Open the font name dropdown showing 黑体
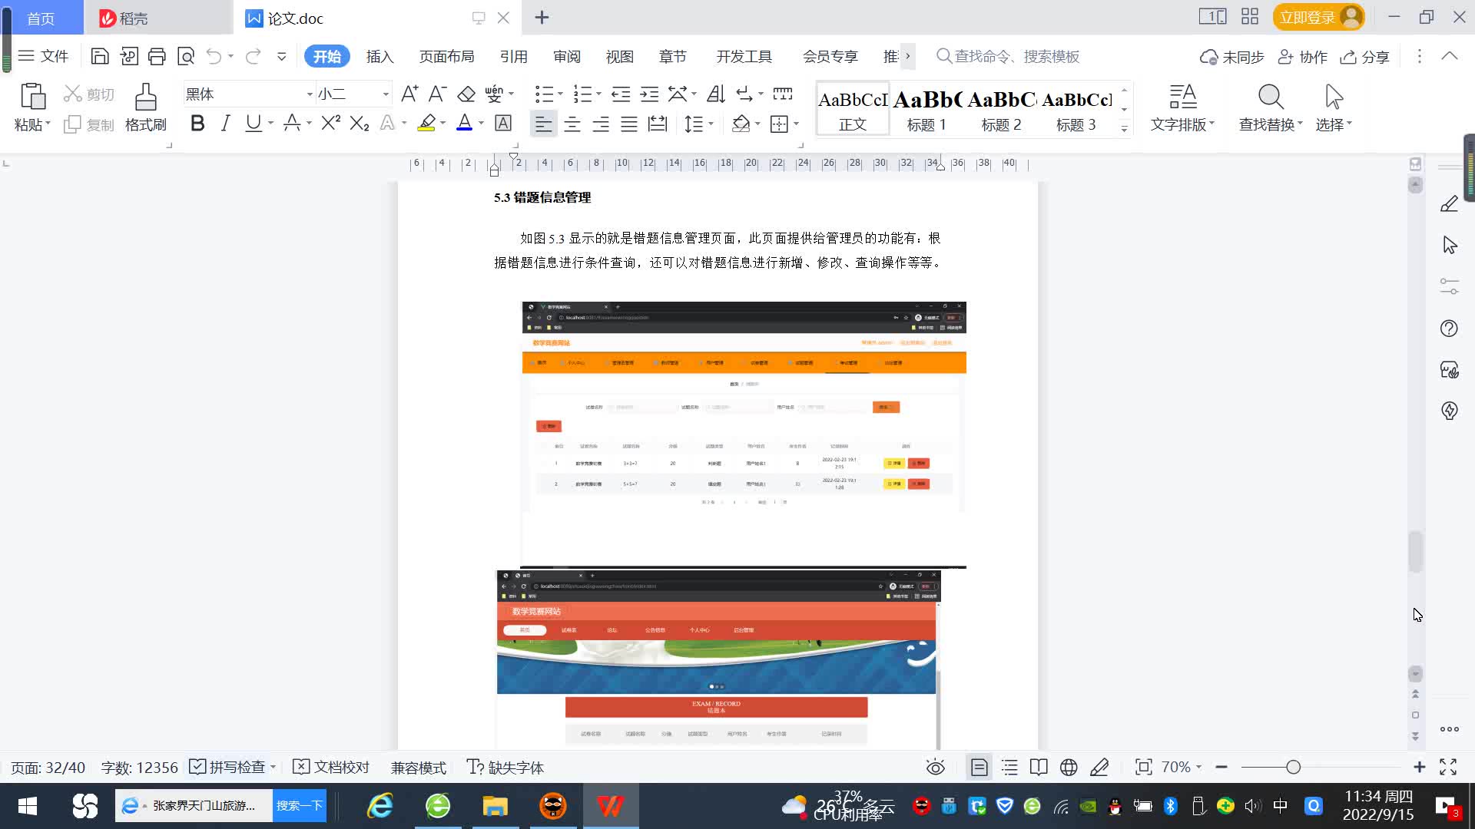 click(310, 94)
